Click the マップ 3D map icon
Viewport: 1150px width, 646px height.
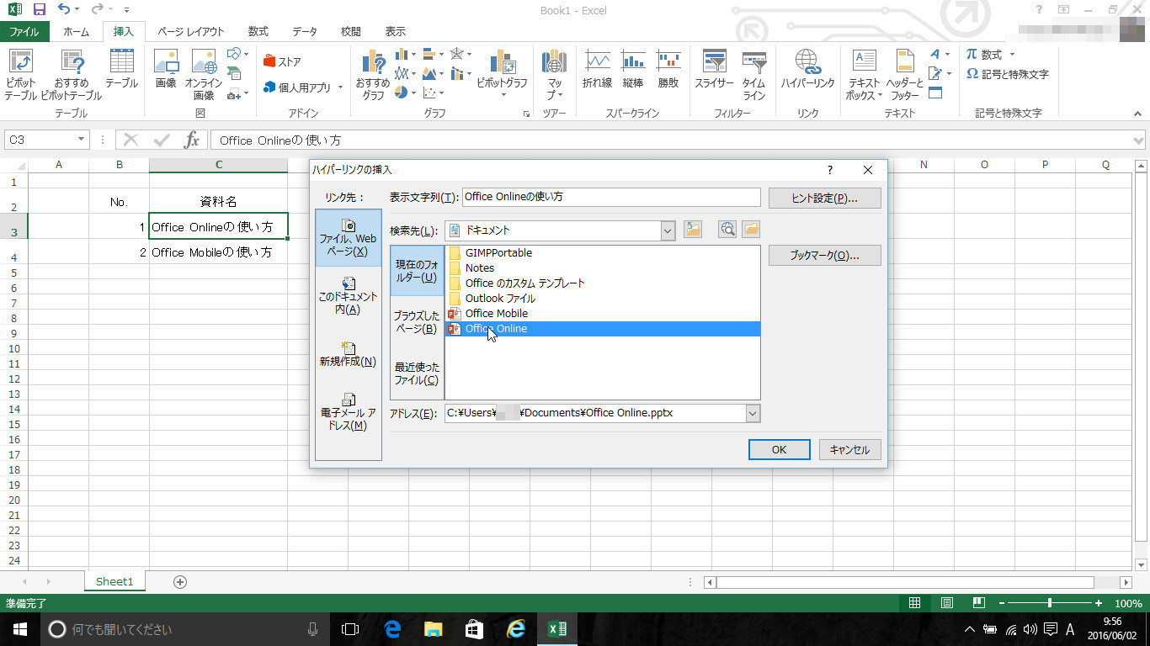[x=554, y=74]
